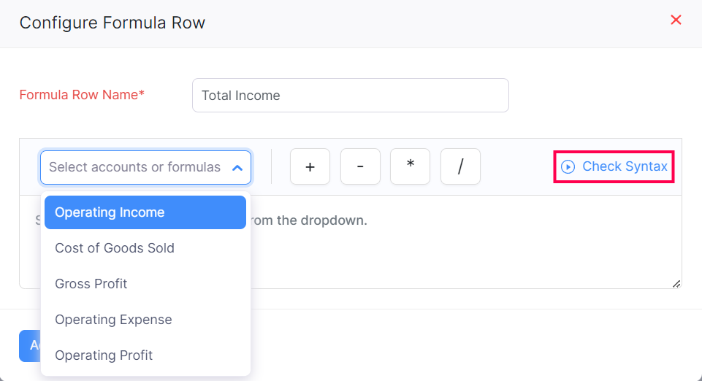
Task: Insert the minus operator
Action: pyautogui.click(x=360, y=167)
